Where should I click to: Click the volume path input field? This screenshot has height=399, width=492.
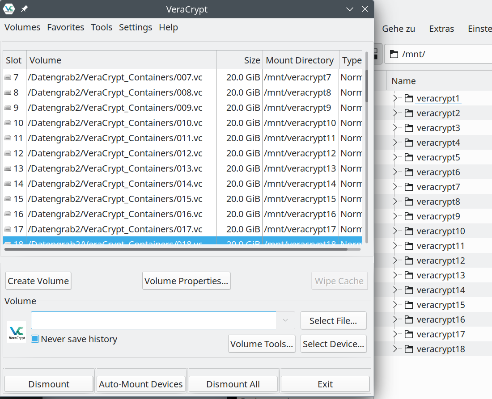tap(153, 320)
